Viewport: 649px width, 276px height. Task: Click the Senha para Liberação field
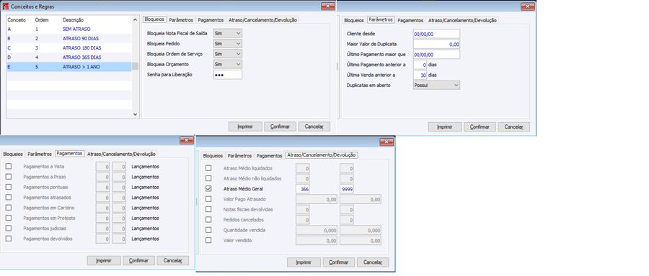point(228,75)
